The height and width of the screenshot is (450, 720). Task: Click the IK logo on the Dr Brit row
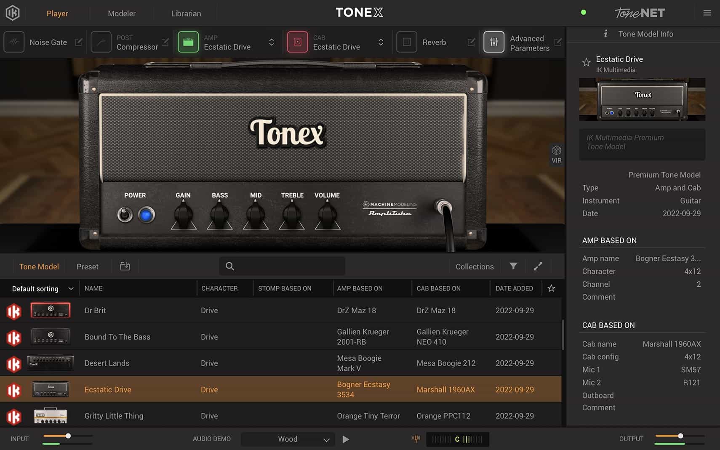pos(14,311)
